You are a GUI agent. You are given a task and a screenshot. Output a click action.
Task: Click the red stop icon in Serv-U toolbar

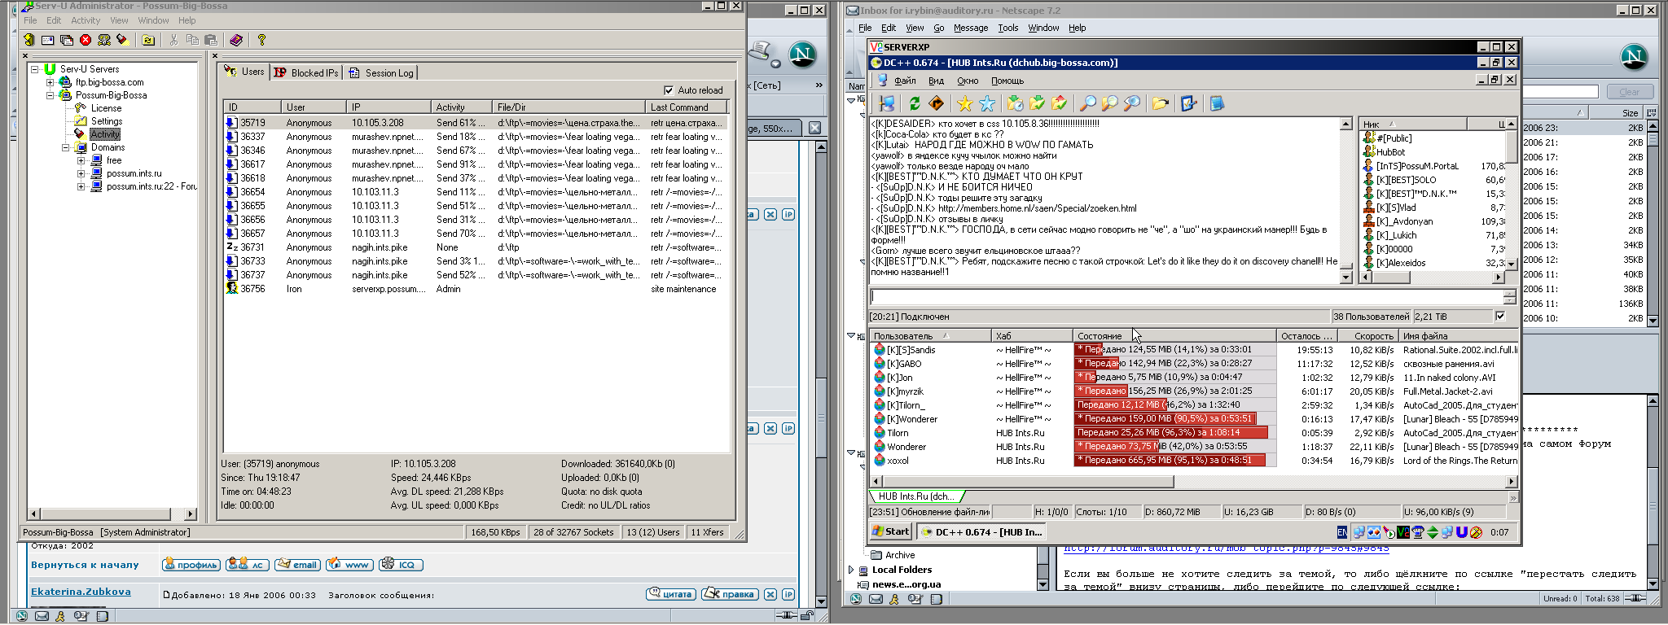click(x=86, y=40)
